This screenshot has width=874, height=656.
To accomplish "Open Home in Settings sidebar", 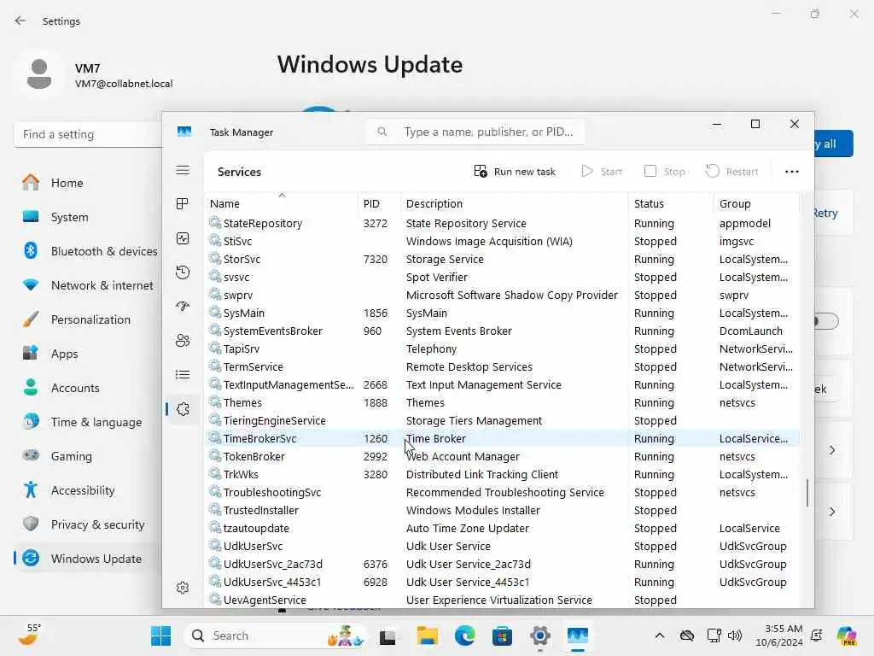I will pos(86,183).
